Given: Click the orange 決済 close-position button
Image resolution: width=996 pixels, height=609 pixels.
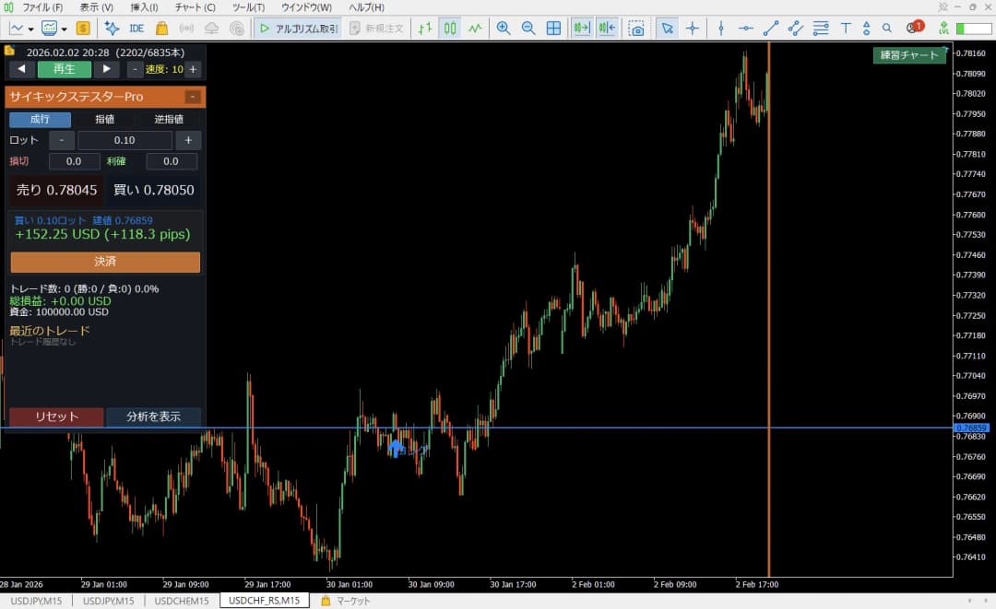Looking at the screenshot, I should pos(105,262).
